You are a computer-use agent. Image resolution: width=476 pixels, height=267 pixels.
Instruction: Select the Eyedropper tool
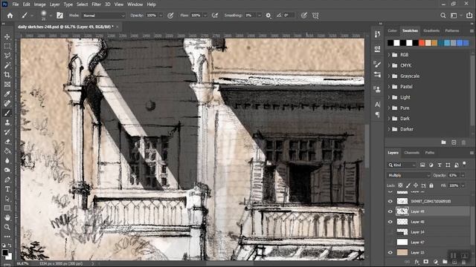tap(7, 94)
